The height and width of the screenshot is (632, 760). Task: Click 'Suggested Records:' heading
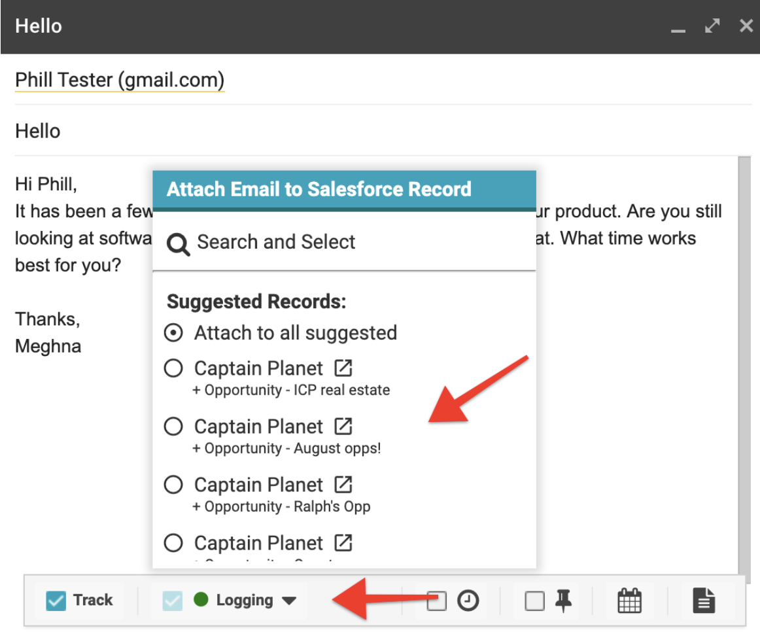[x=256, y=302]
